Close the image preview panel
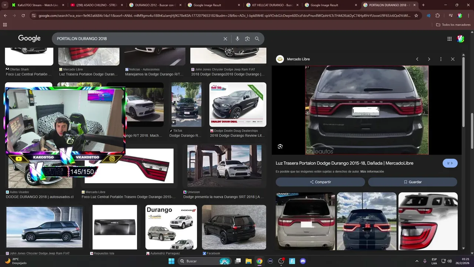 tap(453, 59)
